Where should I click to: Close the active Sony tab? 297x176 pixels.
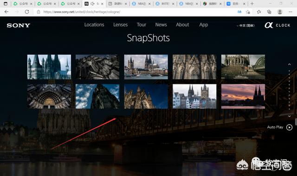pos(102,4)
